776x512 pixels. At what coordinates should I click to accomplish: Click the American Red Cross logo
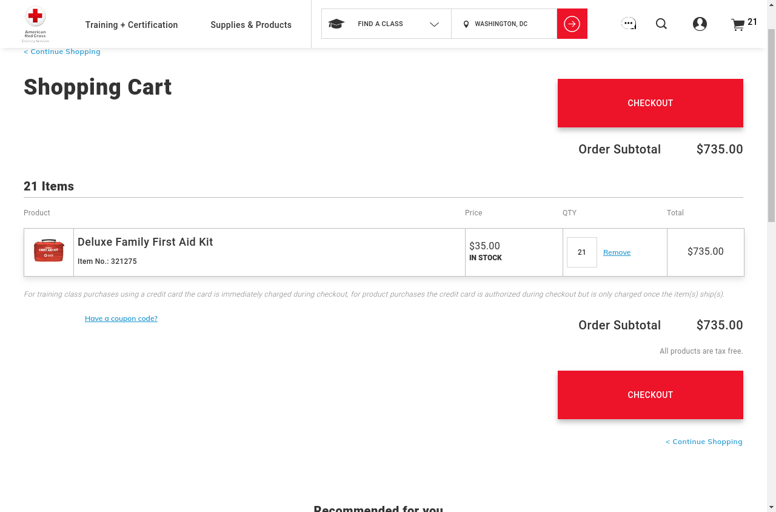[x=36, y=24]
